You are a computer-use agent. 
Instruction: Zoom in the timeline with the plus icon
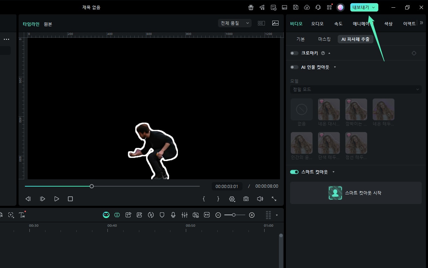pos(252,215)
